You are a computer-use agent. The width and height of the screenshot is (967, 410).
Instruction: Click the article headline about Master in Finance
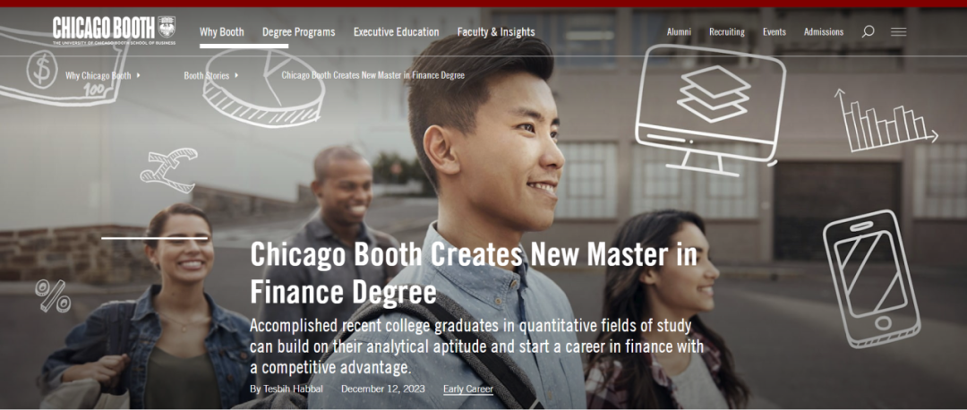coord(474,273)
